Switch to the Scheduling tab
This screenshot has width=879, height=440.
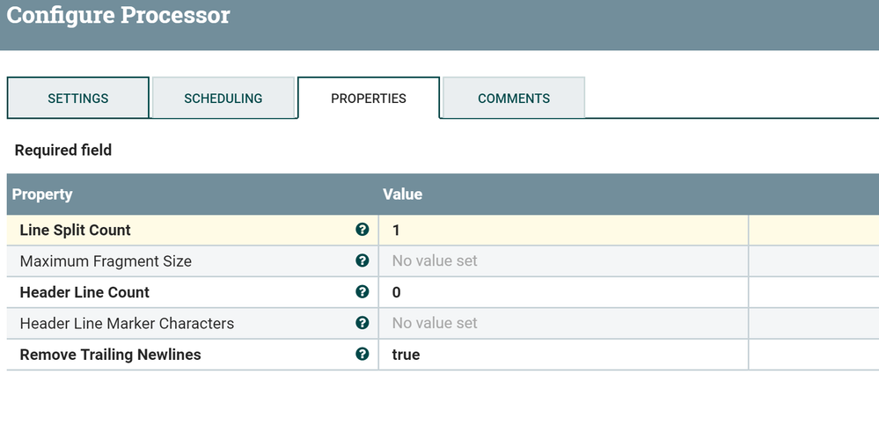(x=223, y=99)
